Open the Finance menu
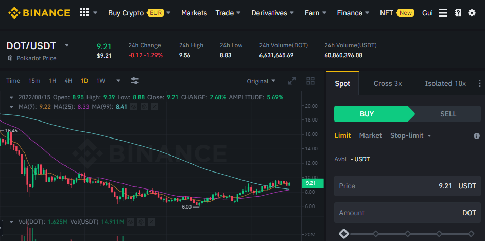 tap(353, 13)
